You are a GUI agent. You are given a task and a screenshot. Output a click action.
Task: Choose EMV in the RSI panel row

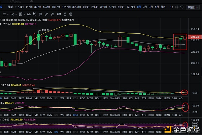(49, 132)
